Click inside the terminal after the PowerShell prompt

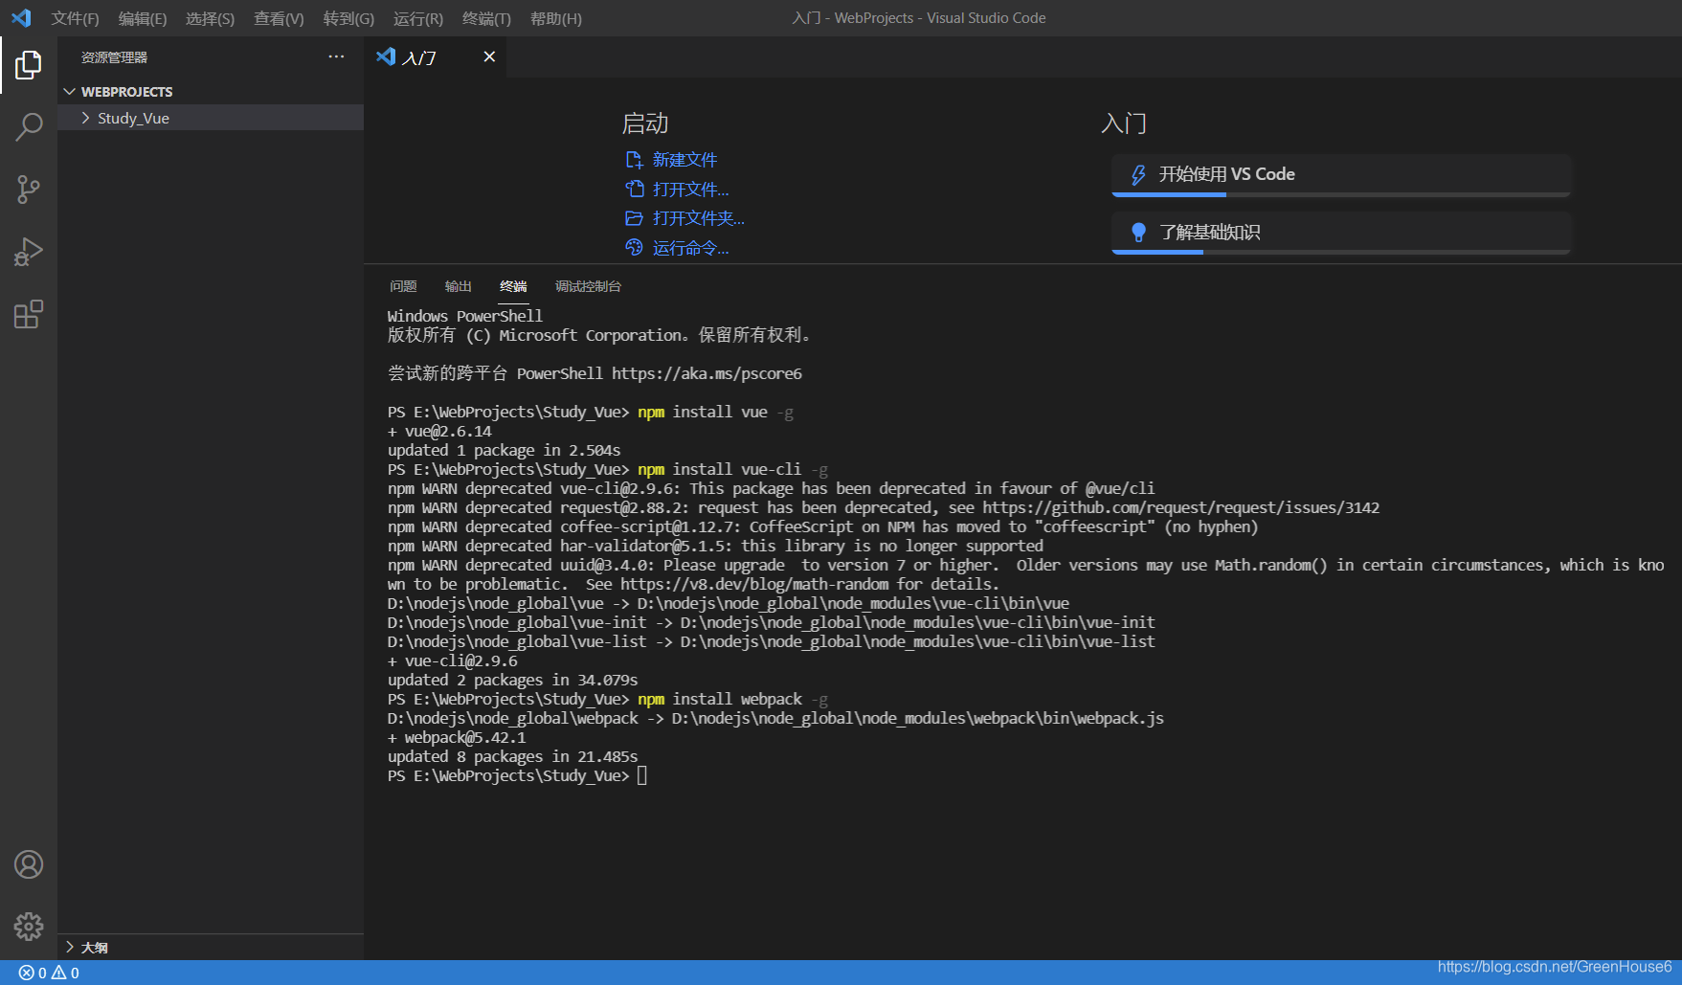670,775
